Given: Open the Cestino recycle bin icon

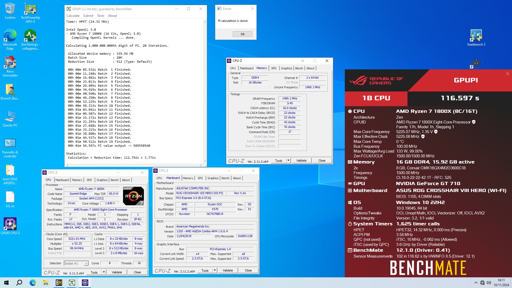Looking at the screenshot, I should (x=10, y=11).
